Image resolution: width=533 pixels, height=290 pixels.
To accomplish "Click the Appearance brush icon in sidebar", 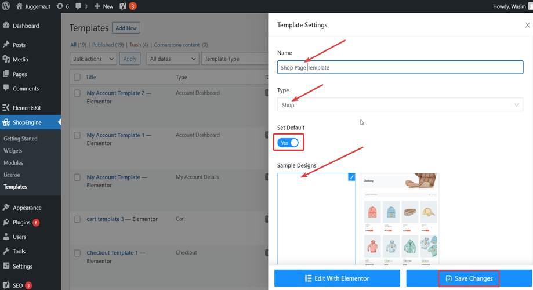I will pos(6,208).
